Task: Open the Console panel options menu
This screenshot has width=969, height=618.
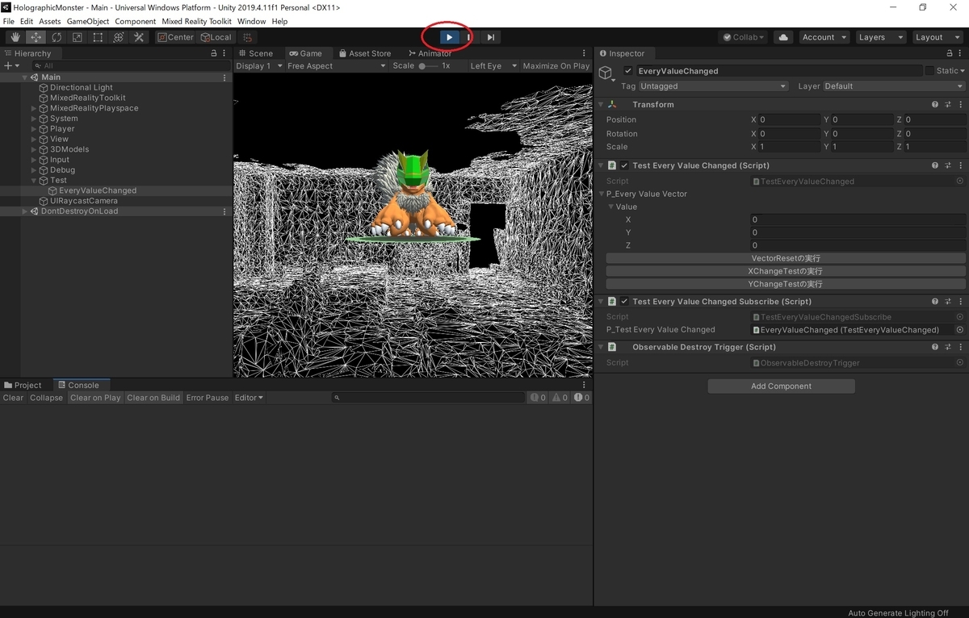Action: tap(585, 386)
